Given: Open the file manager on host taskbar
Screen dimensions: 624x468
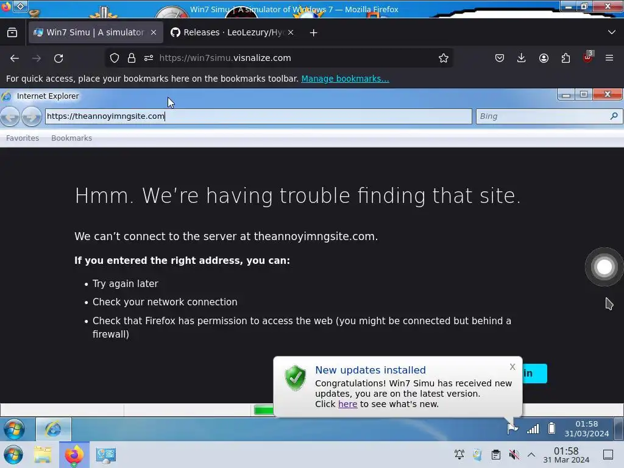Looking at the screenshot, I should pyautogui.click(x=43, y=455).
